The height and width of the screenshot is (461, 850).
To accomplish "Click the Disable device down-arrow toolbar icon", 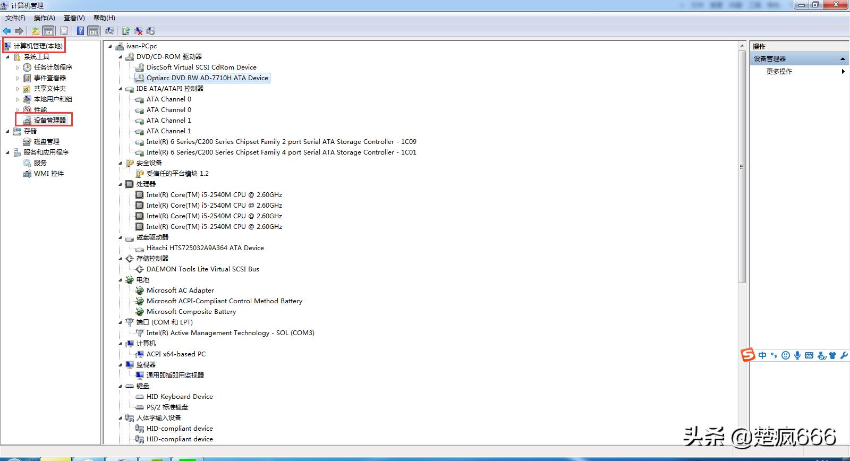I will click(x=150, y=31).
